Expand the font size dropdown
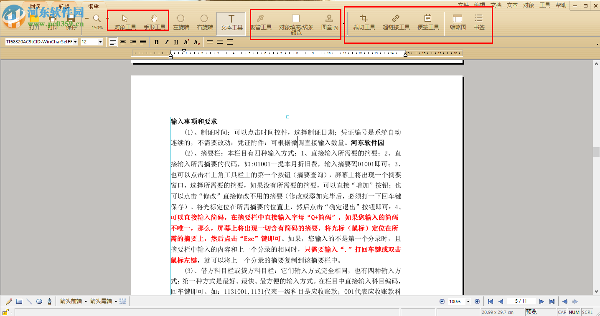 tap(99, 42)
